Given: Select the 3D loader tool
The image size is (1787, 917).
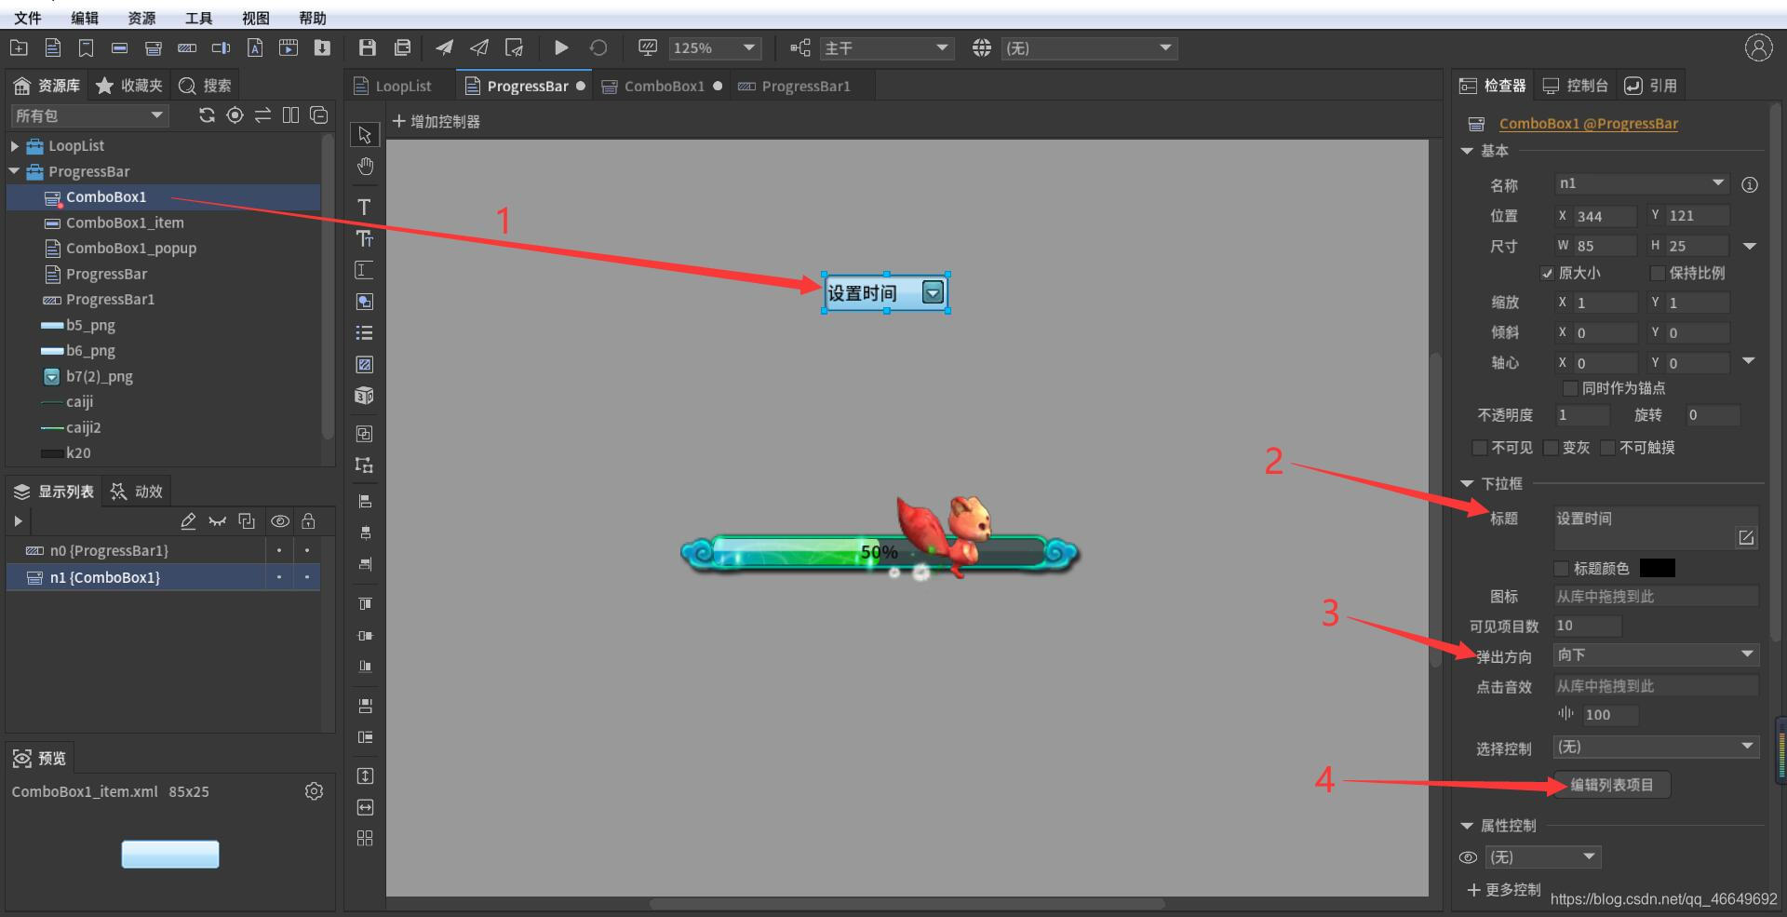Looking at the screenshot, I should tap(365, 396).
